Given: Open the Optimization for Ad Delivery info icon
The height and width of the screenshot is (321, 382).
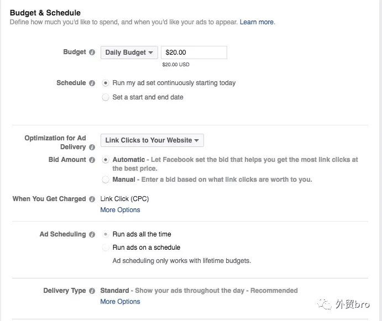Looking at the screenshot, I should click(92, 147).
